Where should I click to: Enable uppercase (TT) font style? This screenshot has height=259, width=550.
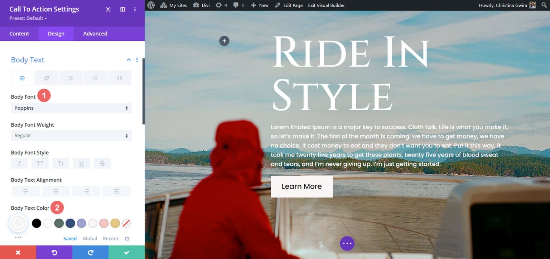point(40,163)
